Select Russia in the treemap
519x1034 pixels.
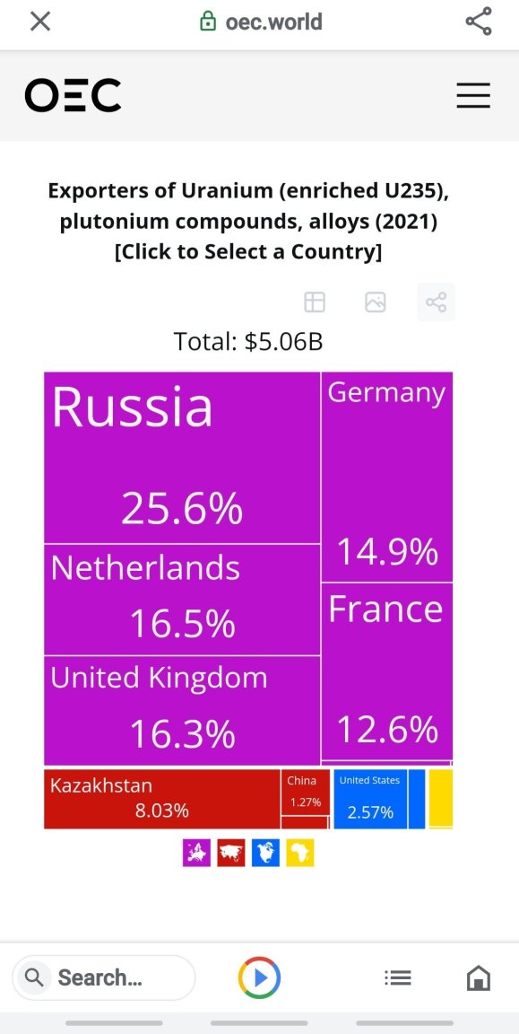(x=182, y=458)
